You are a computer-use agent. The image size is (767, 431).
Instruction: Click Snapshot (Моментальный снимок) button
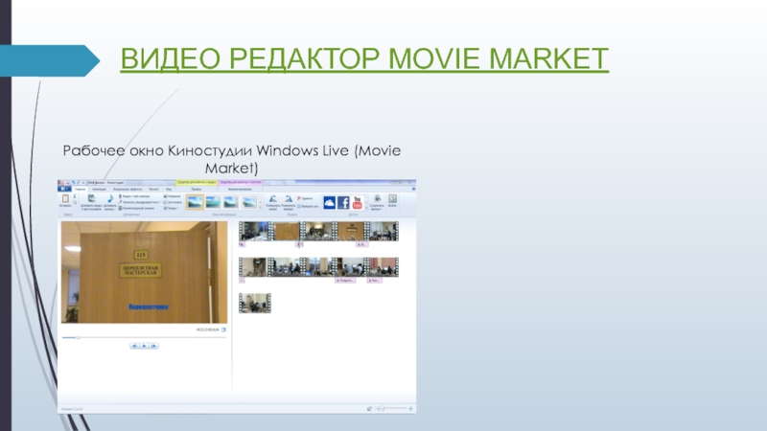coord(136,208)
